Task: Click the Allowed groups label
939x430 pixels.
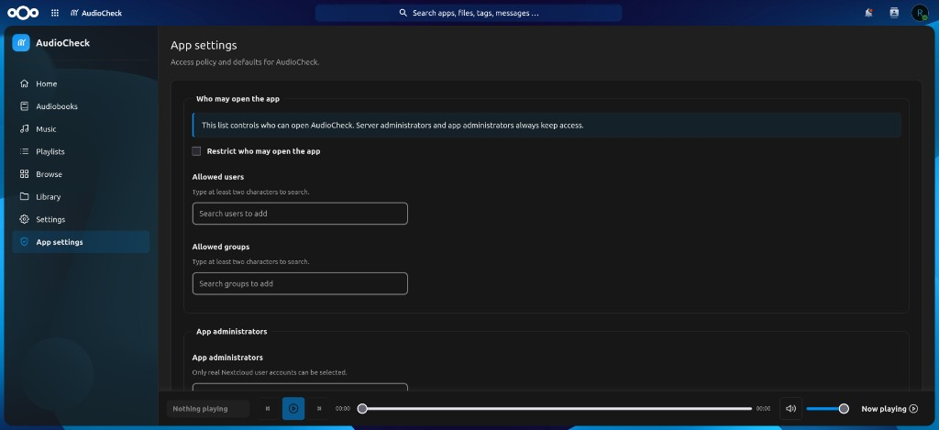Action: click(x=221, y=247)
